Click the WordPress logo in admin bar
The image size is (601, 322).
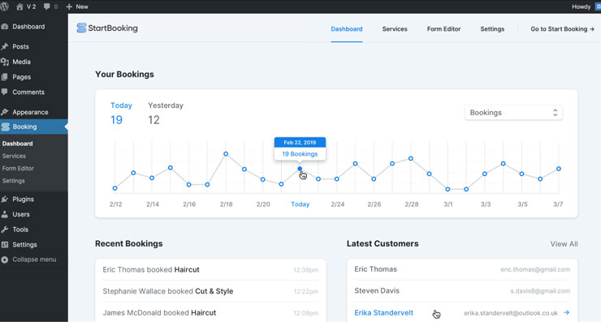[x=4, y=6]
